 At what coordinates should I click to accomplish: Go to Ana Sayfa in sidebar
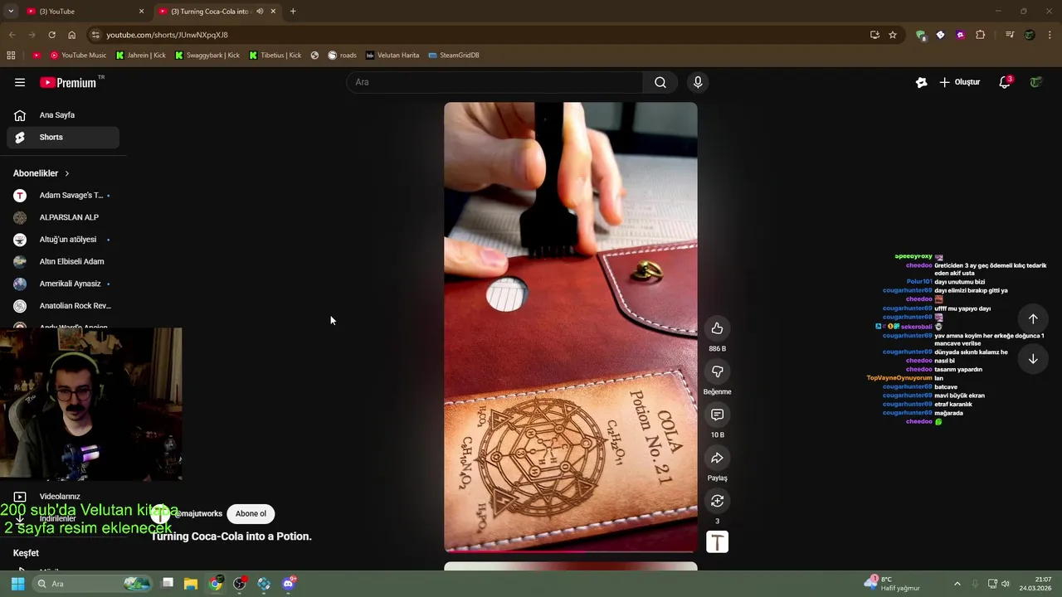(63, 115)
